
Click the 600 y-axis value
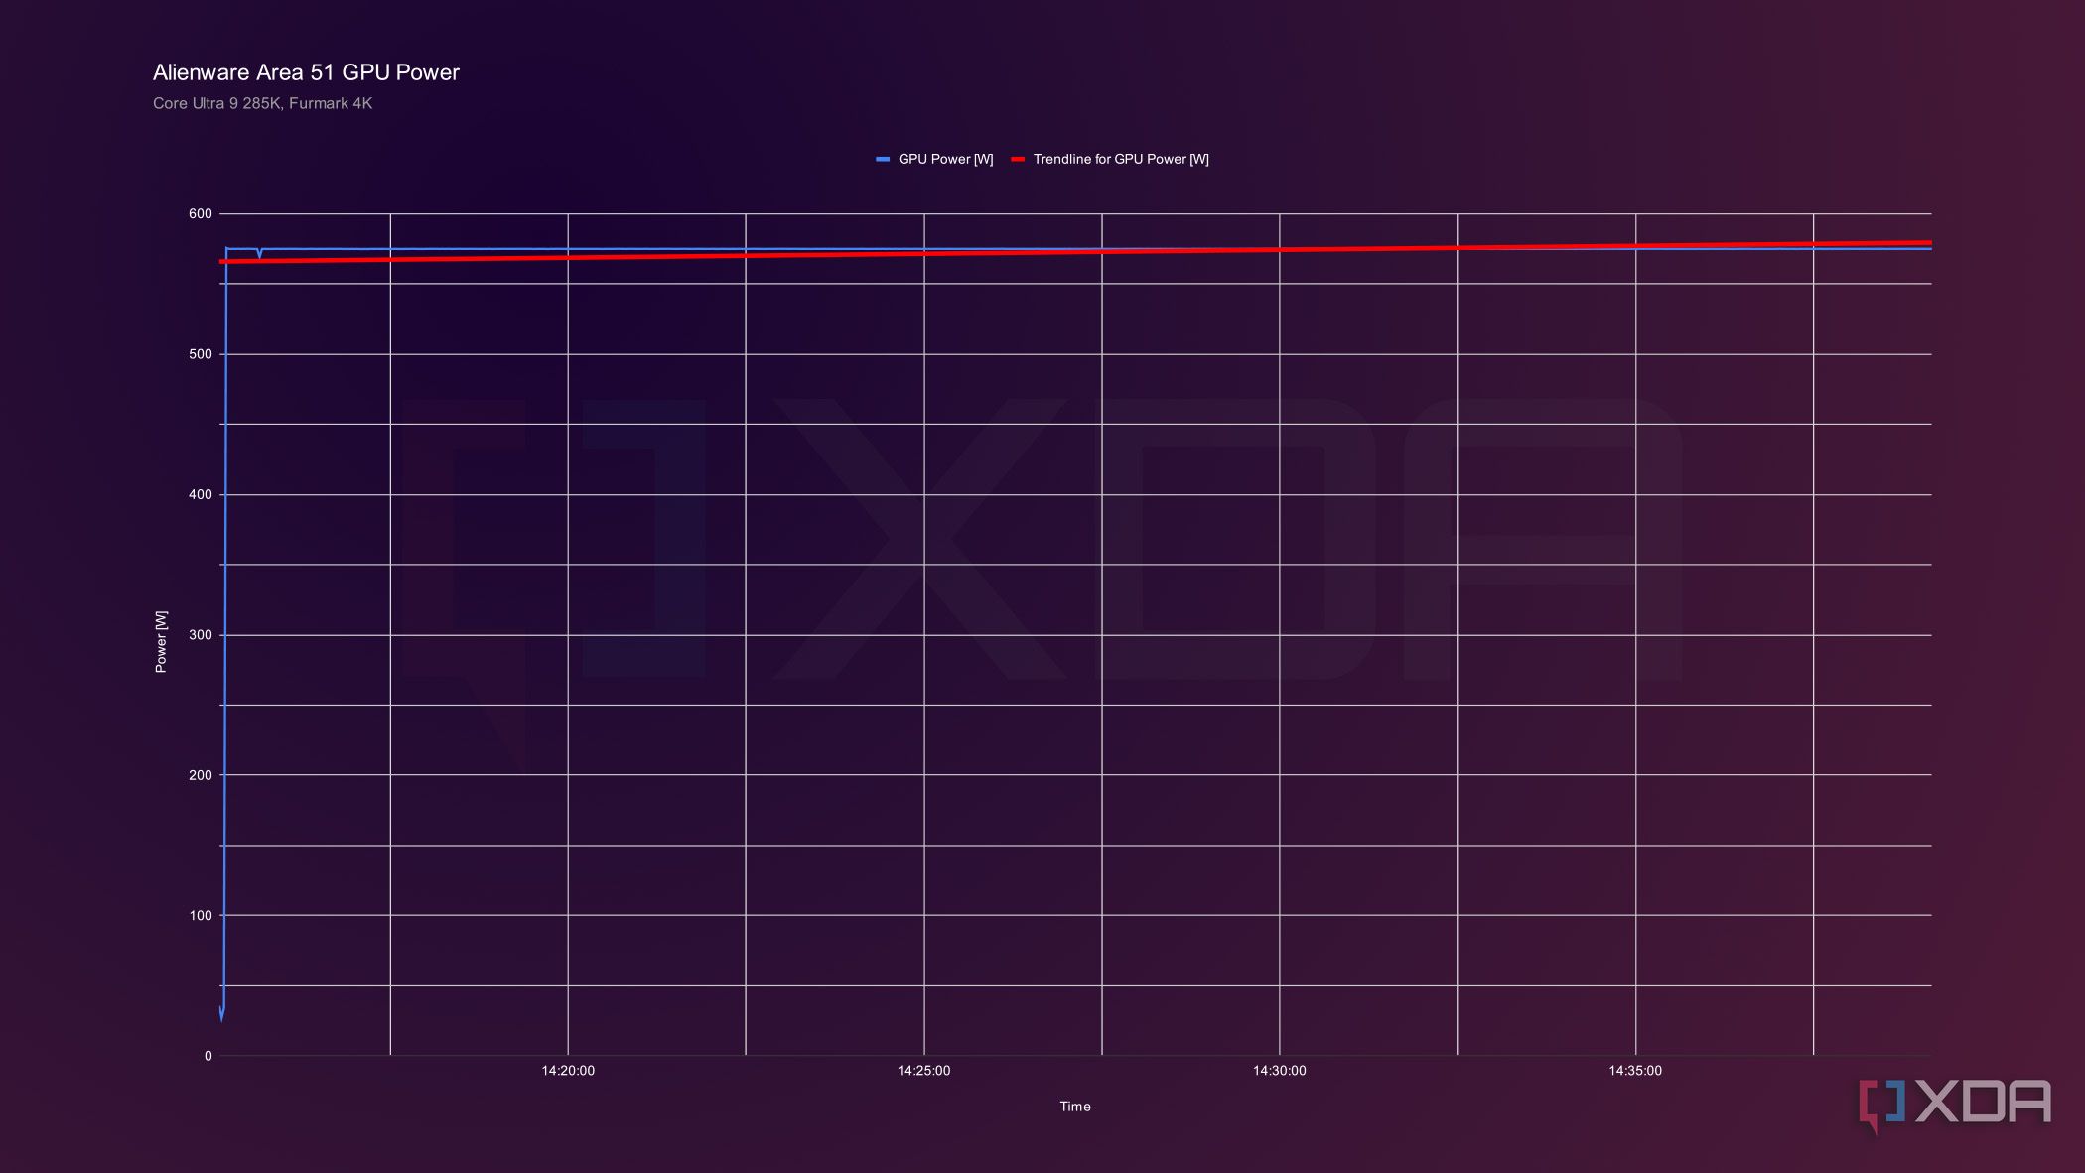pos(200,213)
